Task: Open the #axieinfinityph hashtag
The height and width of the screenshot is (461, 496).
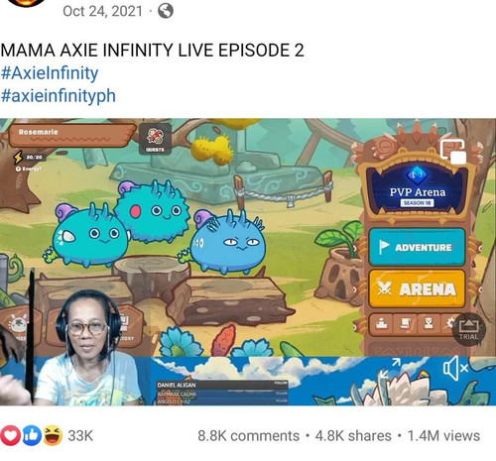Action: coord(59,96)
